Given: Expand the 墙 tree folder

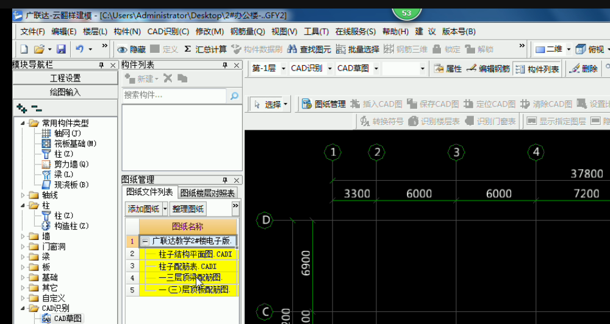Looking at the screenshot, I should point(23,236).
